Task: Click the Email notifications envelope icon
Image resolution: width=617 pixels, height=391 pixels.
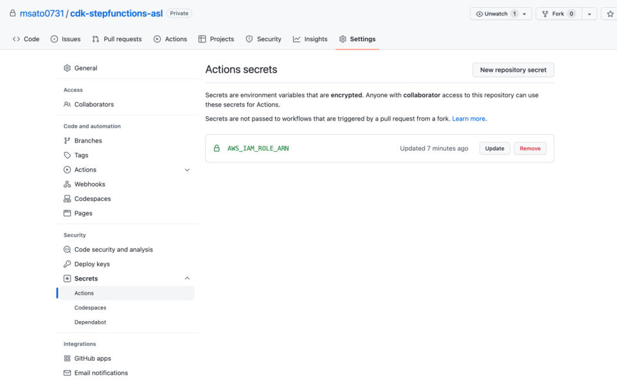Action: [x=67, y=372]
